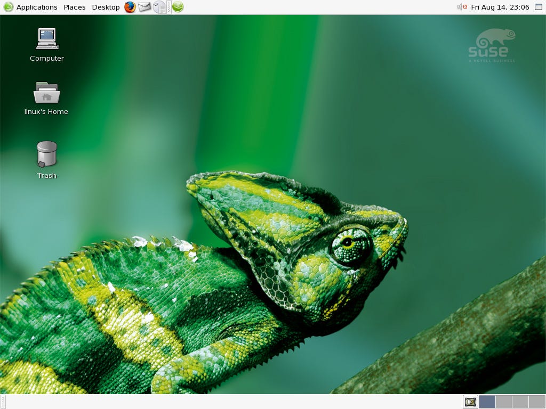Launch the office document writer icon
Image resolution: width=546 pixels, height=409 pixels.
click(x=159, y=7)
